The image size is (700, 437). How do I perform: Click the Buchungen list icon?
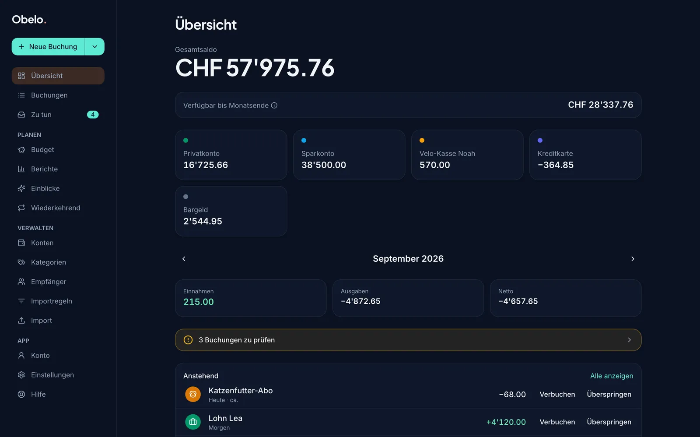pos(21,95)
